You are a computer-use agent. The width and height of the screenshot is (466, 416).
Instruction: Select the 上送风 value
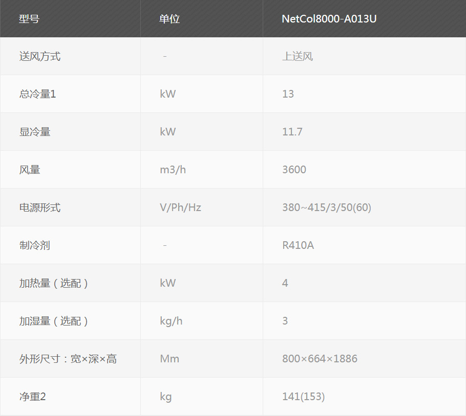298,56
